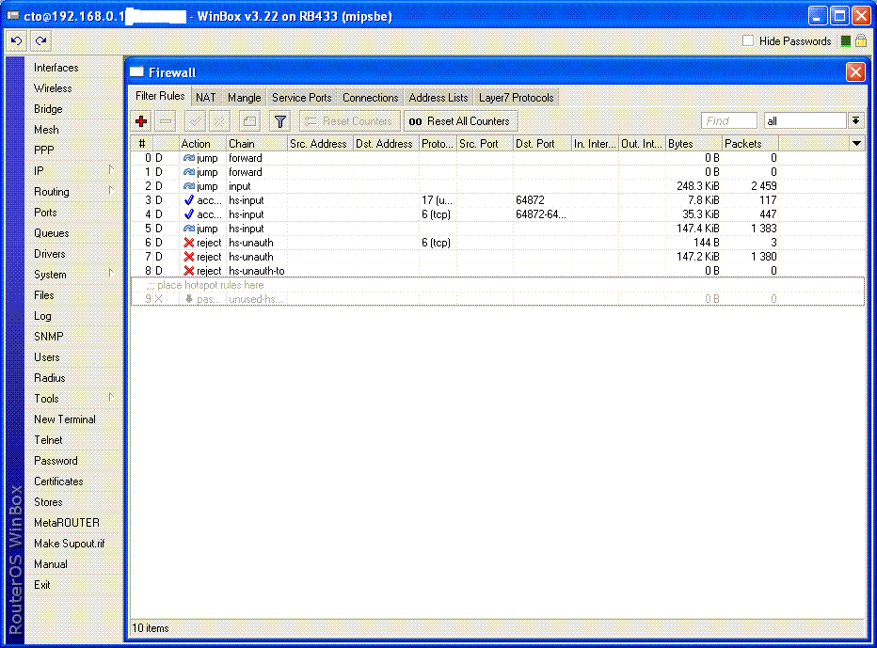Click the Undo arrow icon
The image size is (877, 648).
16,40
